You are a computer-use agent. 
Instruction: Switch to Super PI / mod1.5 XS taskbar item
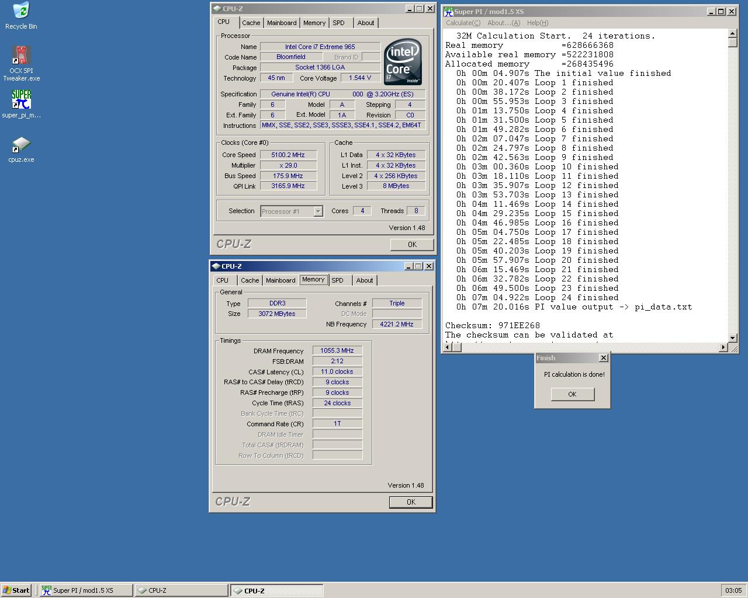pos(85,590)
